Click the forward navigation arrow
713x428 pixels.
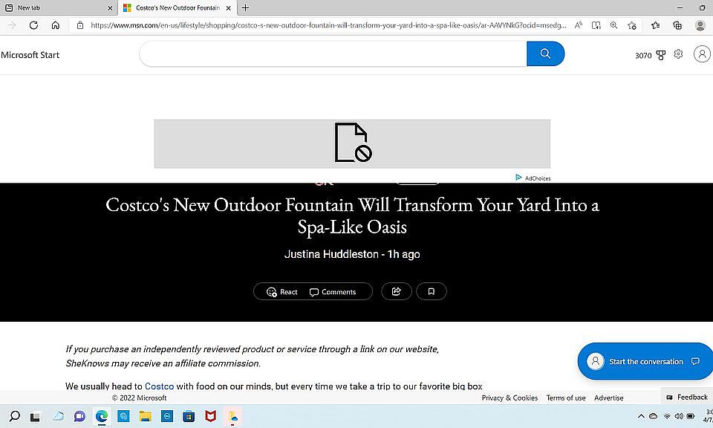tap(12, 25)
